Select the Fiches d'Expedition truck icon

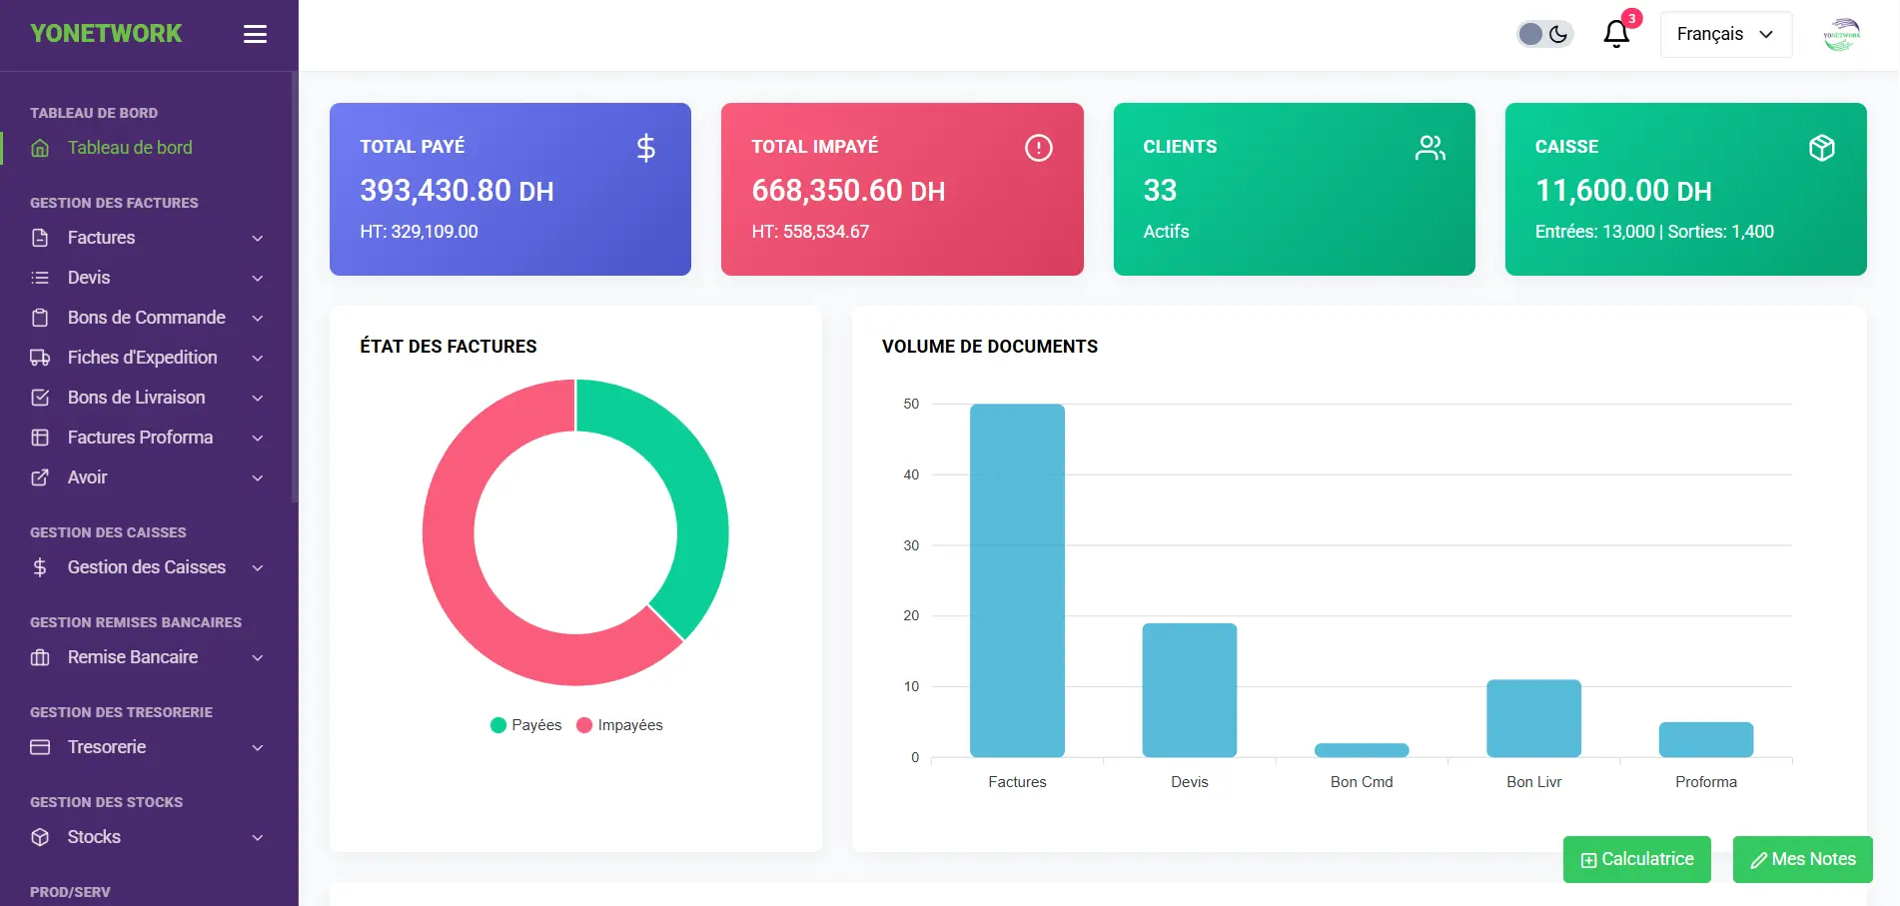(40, 358)
